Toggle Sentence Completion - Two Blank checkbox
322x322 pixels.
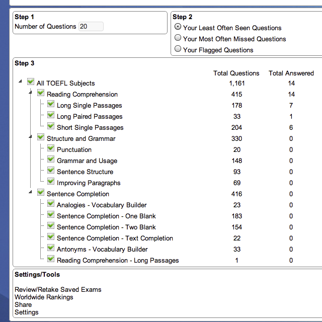pyautogui.click(x=51, y=226)
